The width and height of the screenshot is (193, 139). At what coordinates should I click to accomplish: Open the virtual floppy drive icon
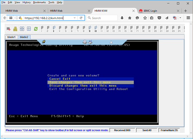point(90,42)
